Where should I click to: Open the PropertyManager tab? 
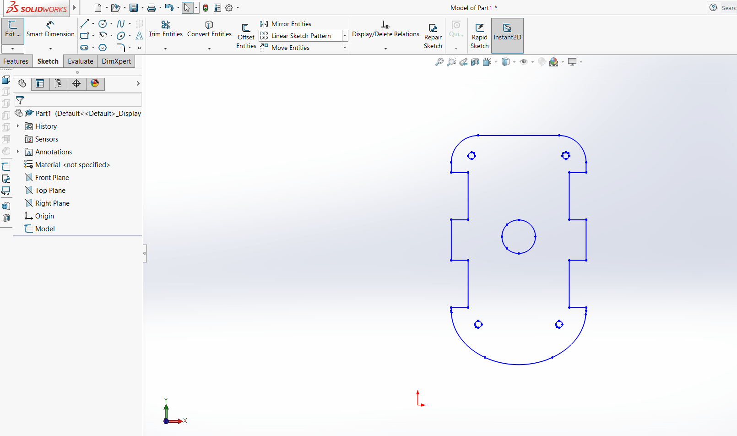click(x=40, y=83)
